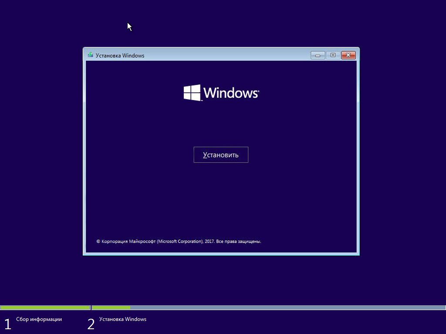Viewport: 446px width, 334px height.
Task: Click the Microsoft copyright notice text
Action: click(179, 241)
